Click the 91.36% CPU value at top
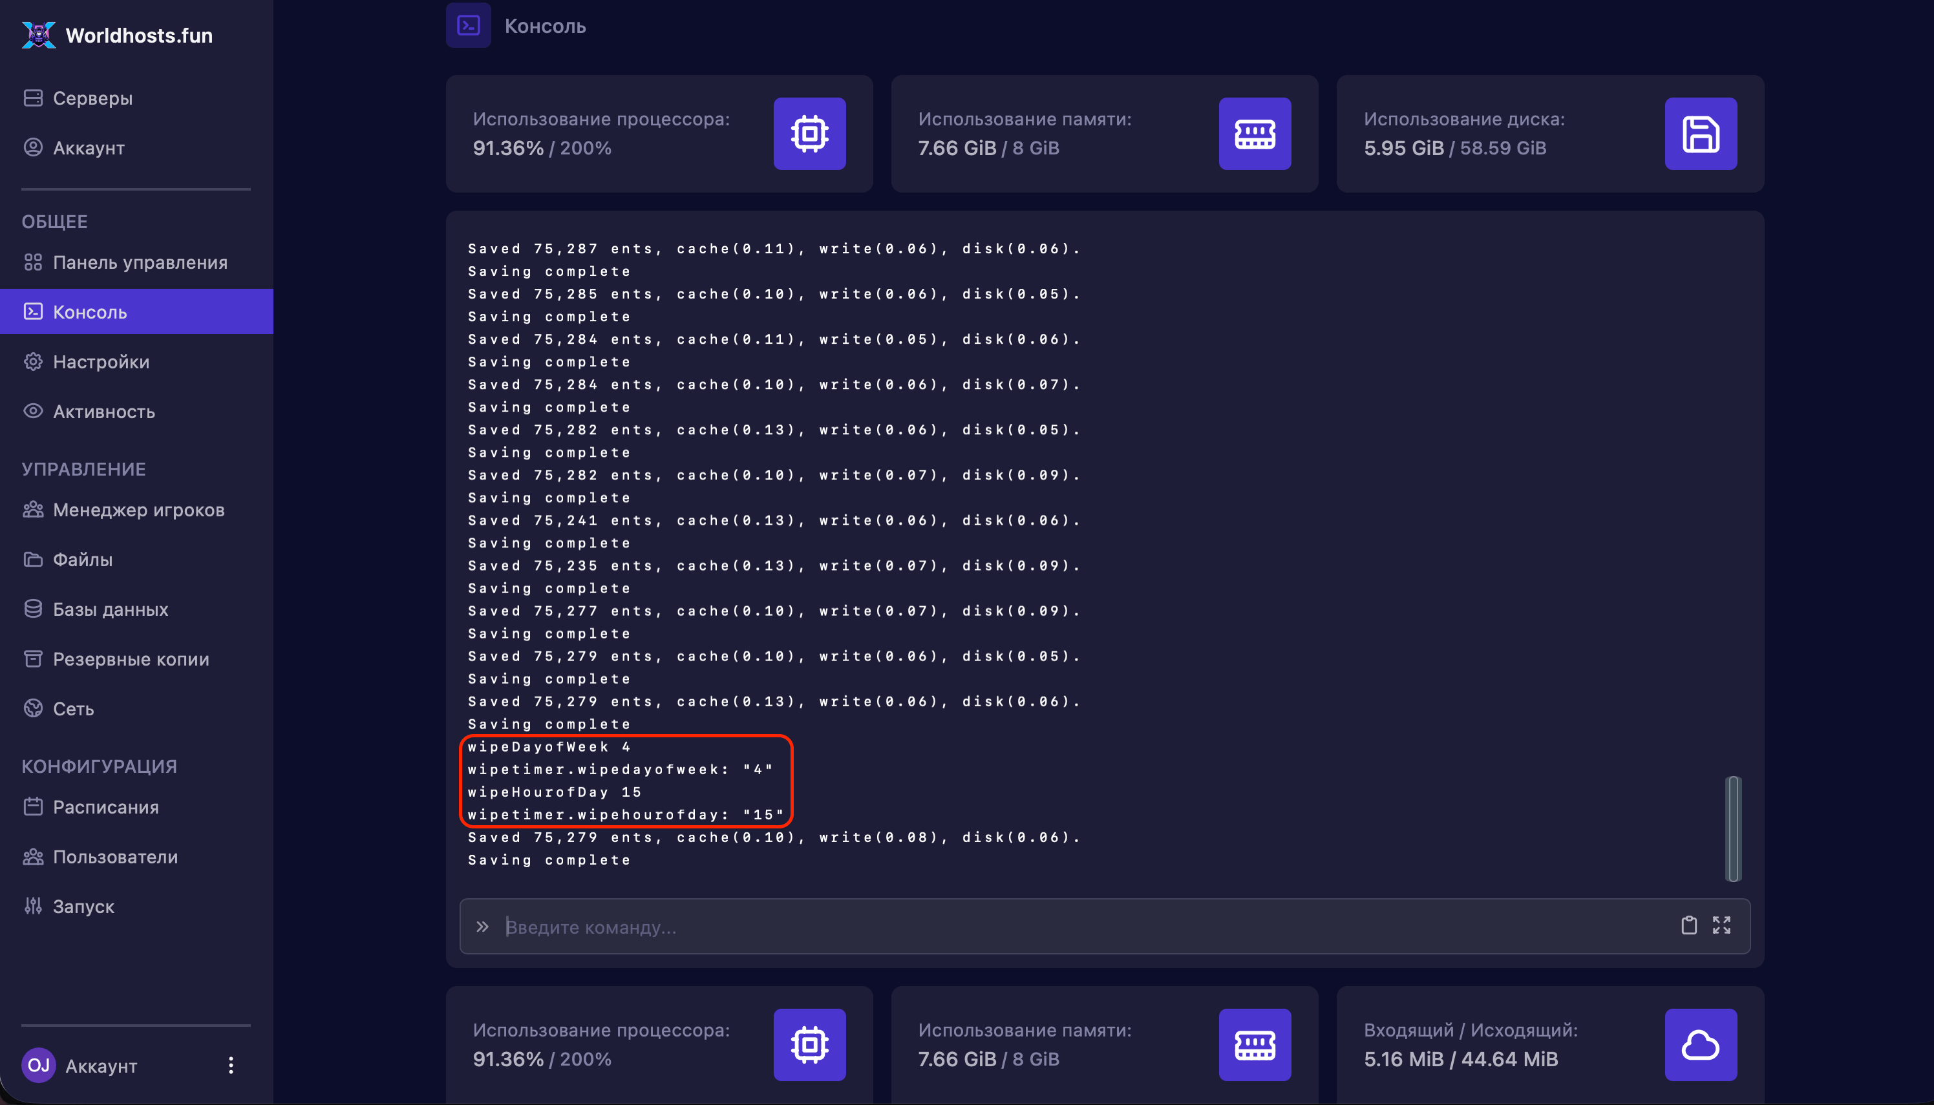 point(508,148)
